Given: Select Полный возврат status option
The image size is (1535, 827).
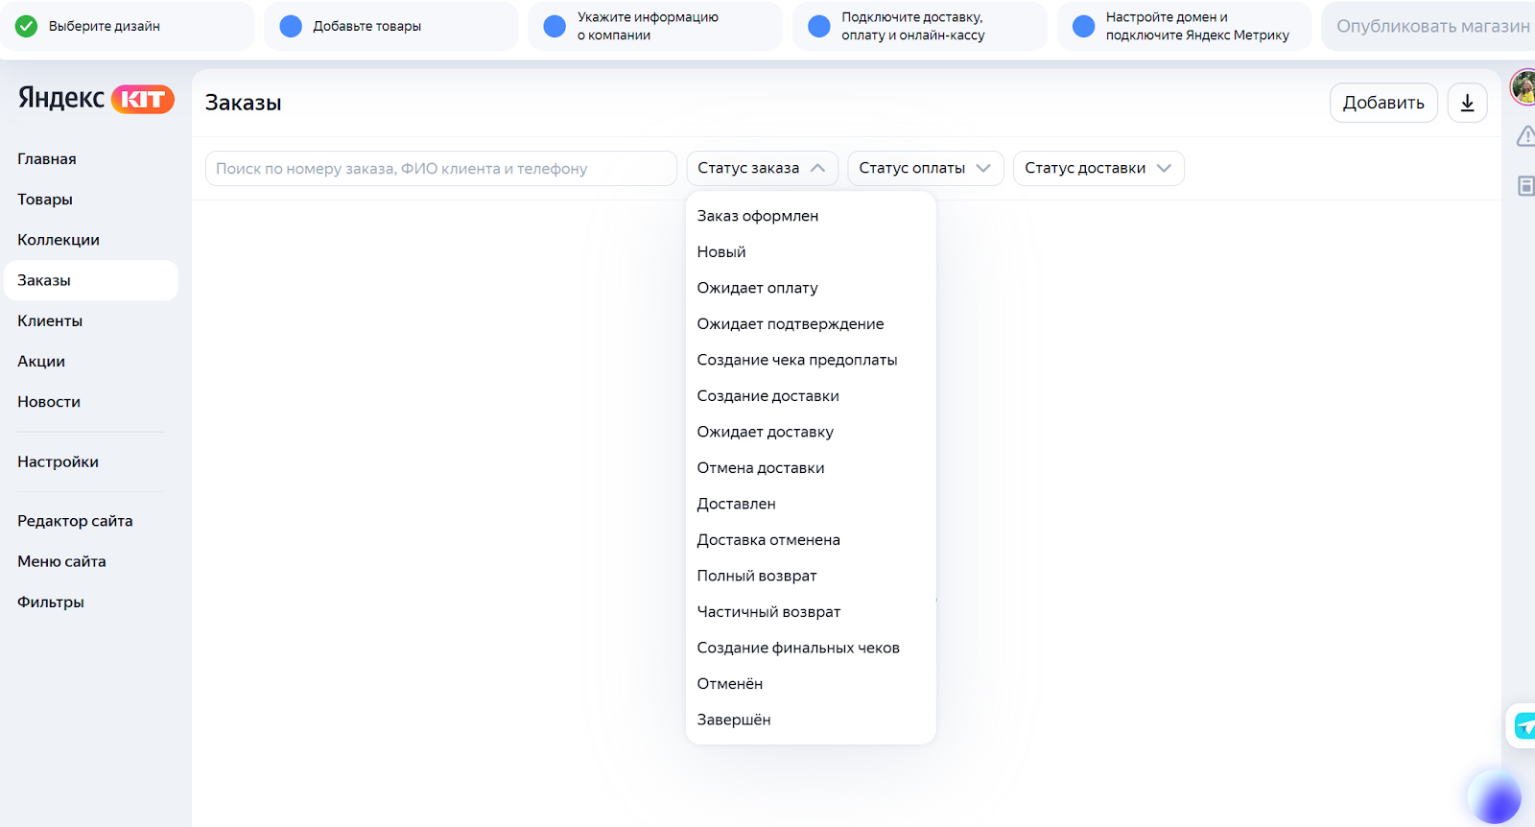Looking at the screenshot, I should (x=757, y=576).
